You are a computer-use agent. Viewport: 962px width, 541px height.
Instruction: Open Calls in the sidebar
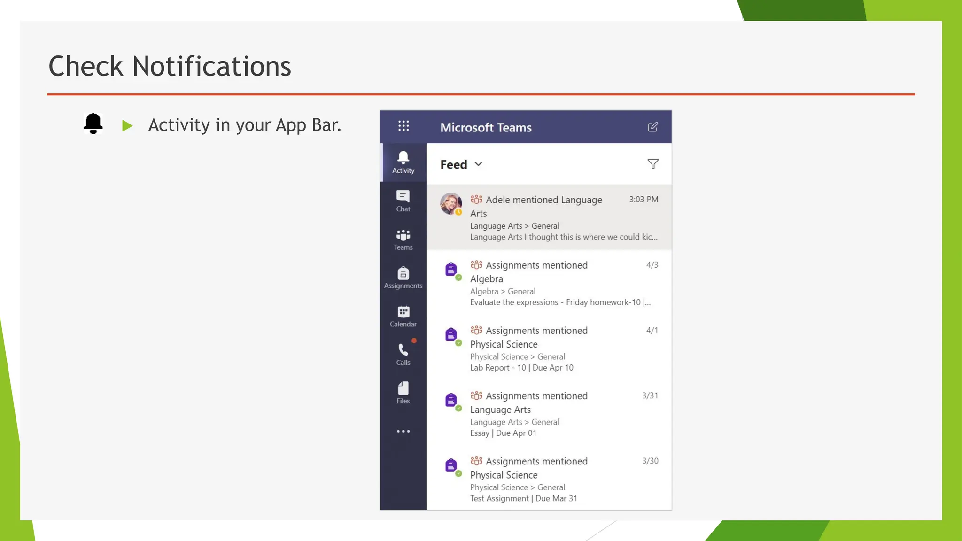point(403,355)
